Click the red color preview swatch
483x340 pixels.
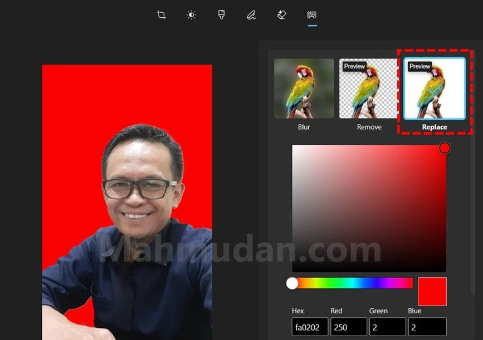point(432,292)
